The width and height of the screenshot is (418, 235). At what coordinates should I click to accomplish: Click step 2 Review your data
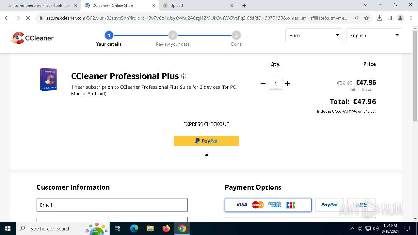173,39
